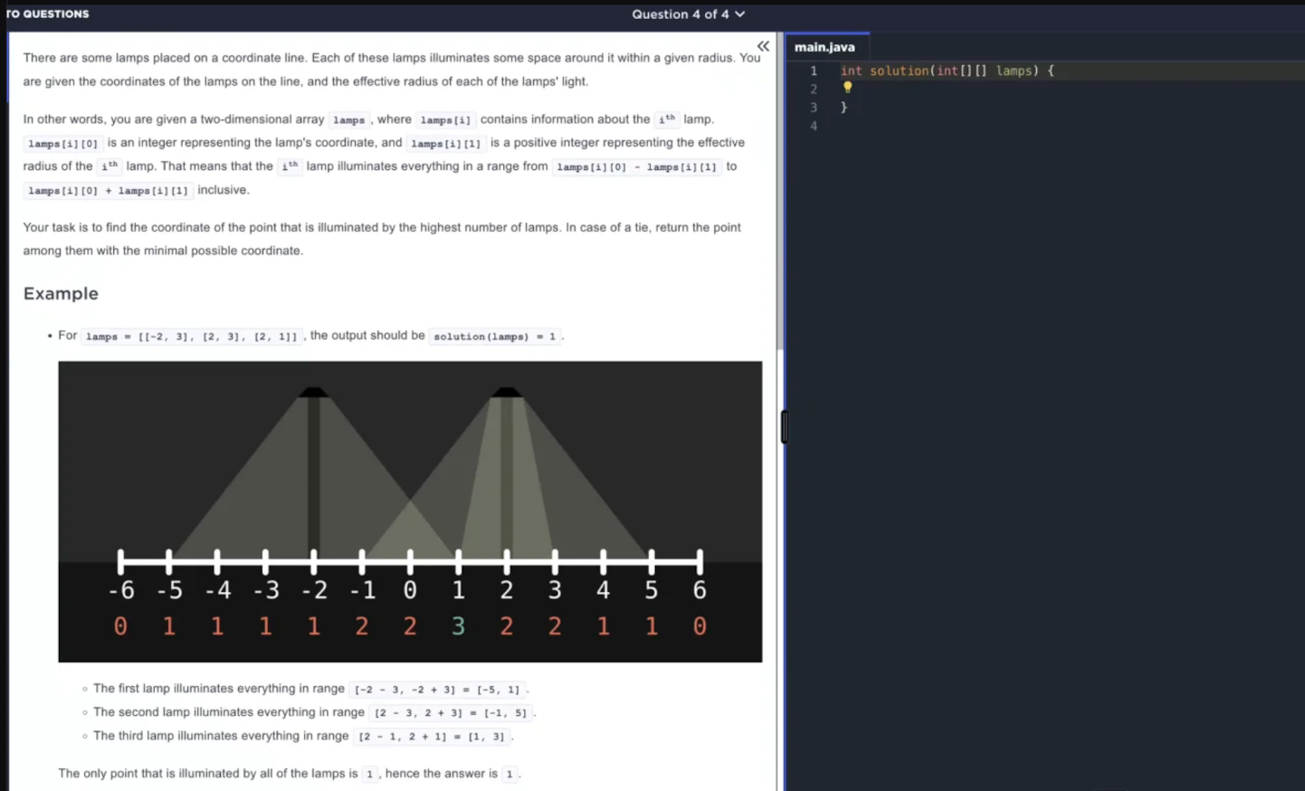This screenshot has height=791, width=1305.
Task: Click the lightbulb hint icon on line 2
Action: point(848,88)
